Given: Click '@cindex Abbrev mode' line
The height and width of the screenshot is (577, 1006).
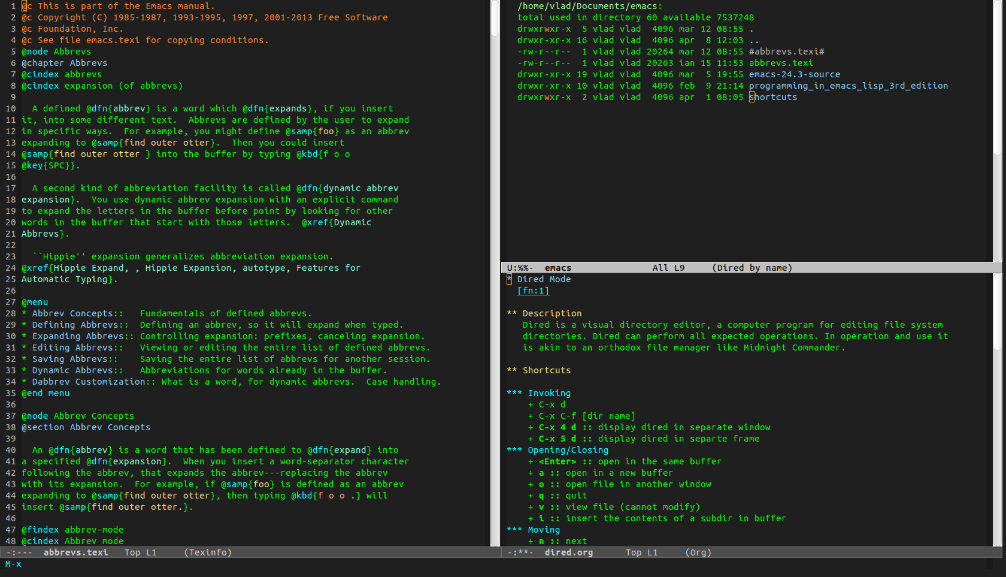Looking at the screenshot, I should point(72,541).
